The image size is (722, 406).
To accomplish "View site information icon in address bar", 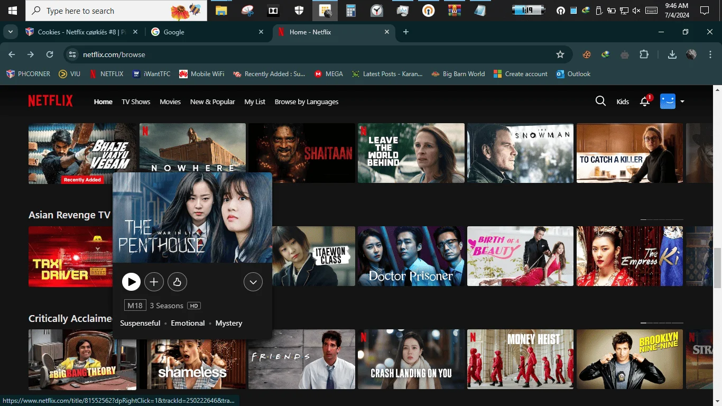I will coord(73,54).
